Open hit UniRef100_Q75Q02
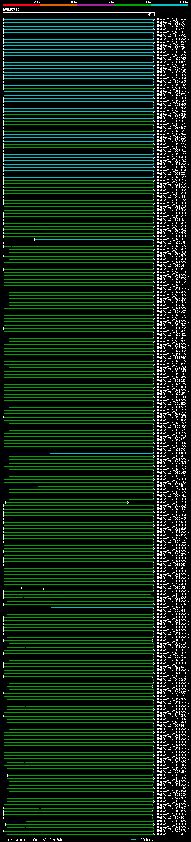 click(x=171, y=26)
